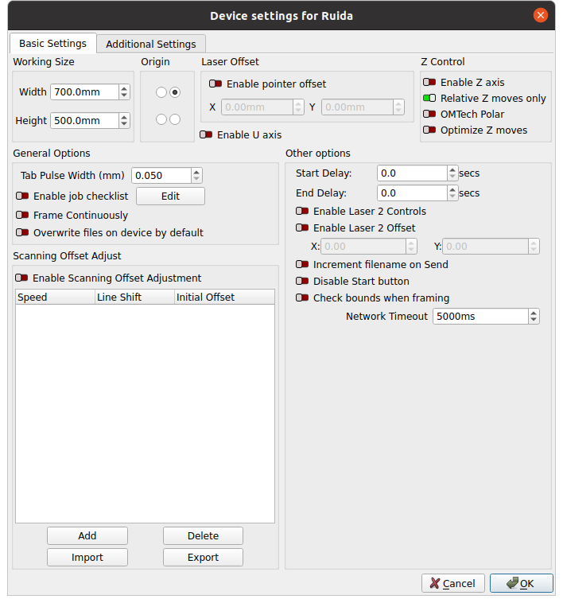Open the Basic Settings tab
Image resolution: width=563 pixels, height=603 pixels.
[52, 44]
